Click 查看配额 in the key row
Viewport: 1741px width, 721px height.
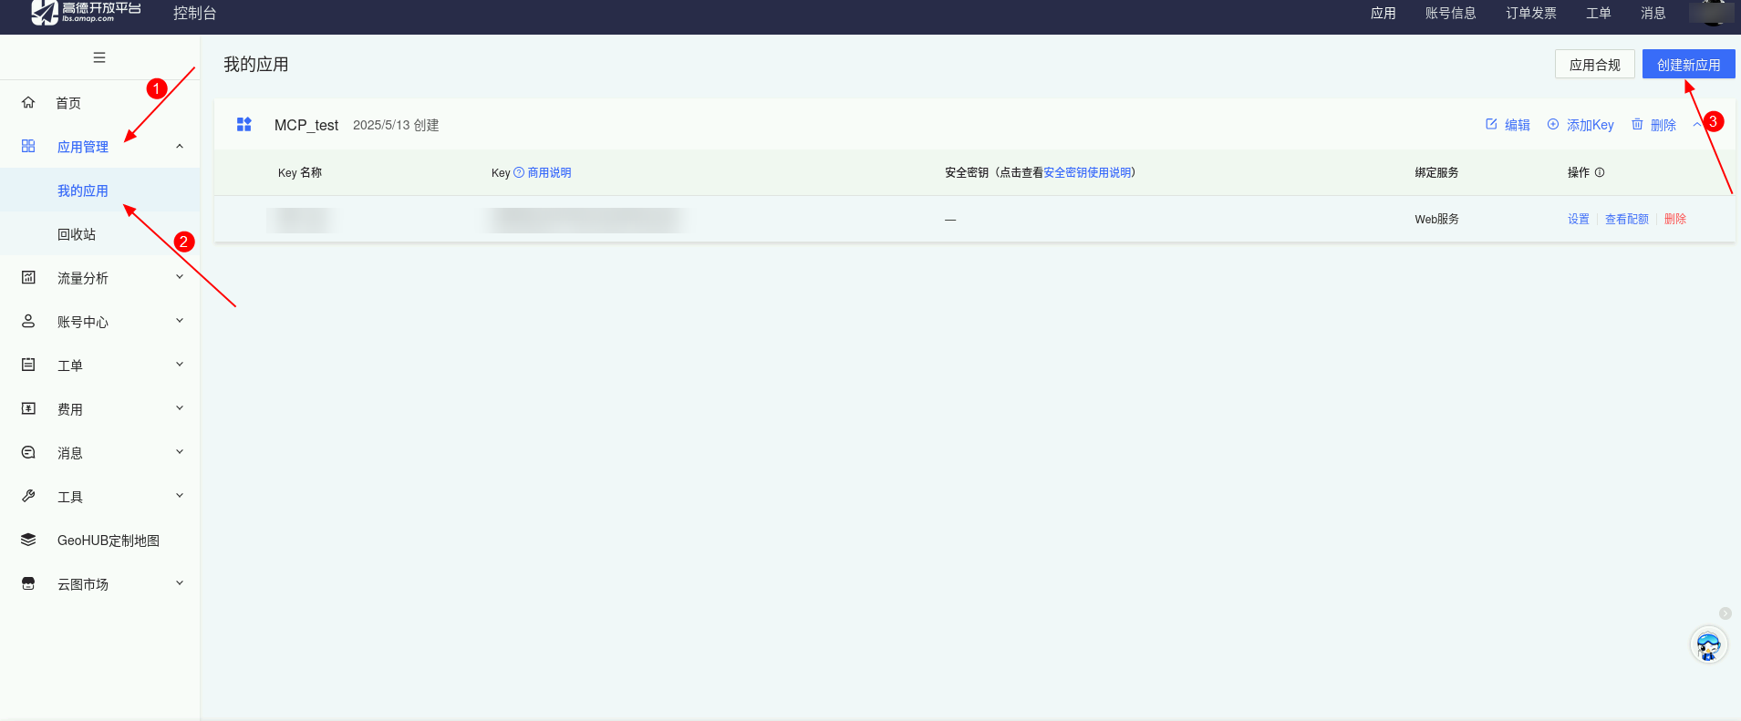tap(1626, 219)
